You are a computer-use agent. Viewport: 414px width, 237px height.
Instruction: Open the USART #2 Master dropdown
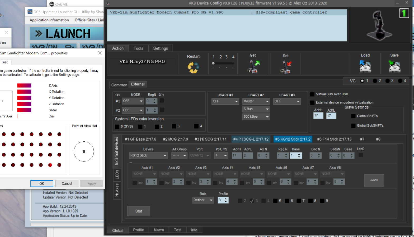(256, 101)
